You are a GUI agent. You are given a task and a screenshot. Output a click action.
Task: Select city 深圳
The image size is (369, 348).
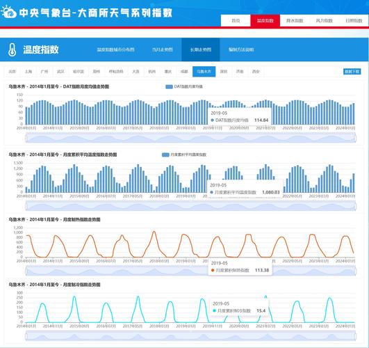(224, 72)
